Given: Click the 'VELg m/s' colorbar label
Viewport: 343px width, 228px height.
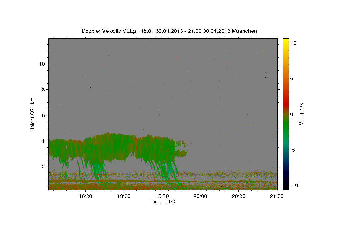Looking at the screenshot, I should [301, 114].
